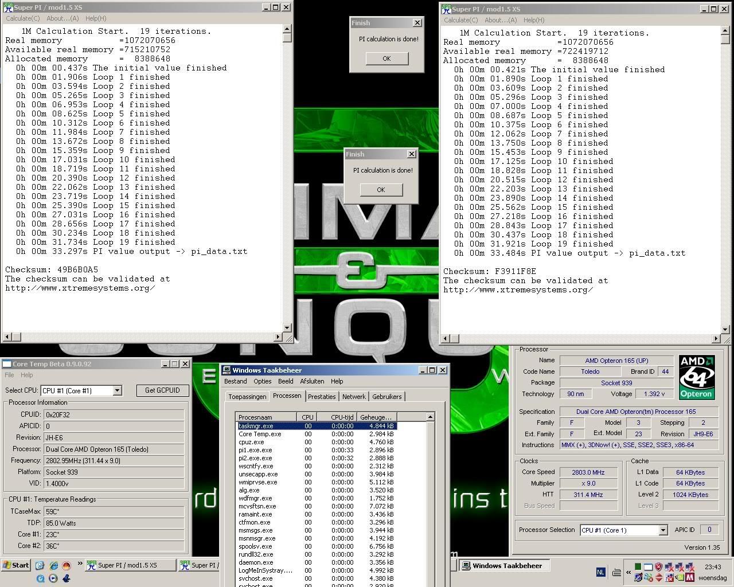The image size is (734, 587).
Task: Open the Beeld menu in Taakbeheer
Action: [286, 381]
